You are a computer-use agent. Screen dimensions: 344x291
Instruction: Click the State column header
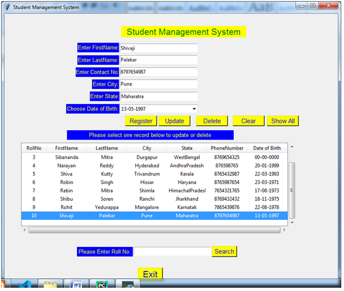click(187, 148)
